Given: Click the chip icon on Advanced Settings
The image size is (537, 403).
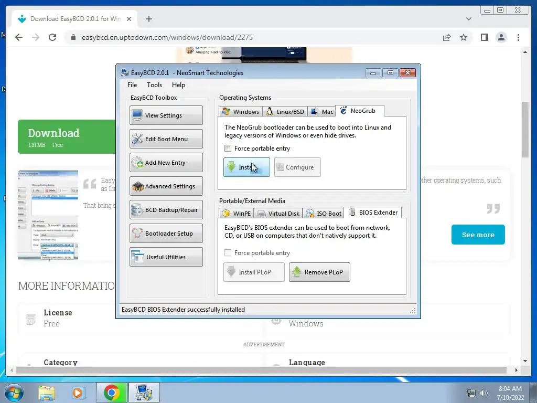Looking at the screenshot, I should 138,186.
